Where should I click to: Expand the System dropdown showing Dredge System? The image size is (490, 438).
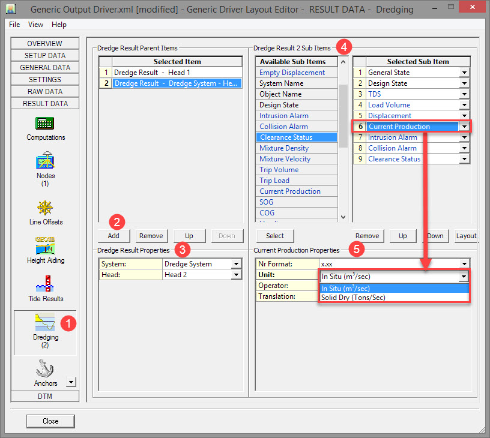pyautogui.click(x=235, y=264)
